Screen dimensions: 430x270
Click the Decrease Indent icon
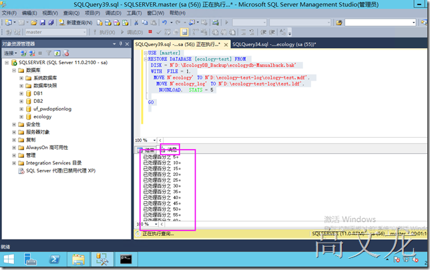click(x=263, y=32)
